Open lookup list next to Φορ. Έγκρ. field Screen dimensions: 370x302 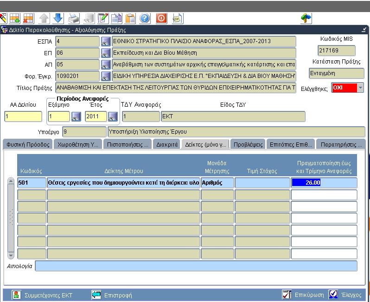point(106,76)
